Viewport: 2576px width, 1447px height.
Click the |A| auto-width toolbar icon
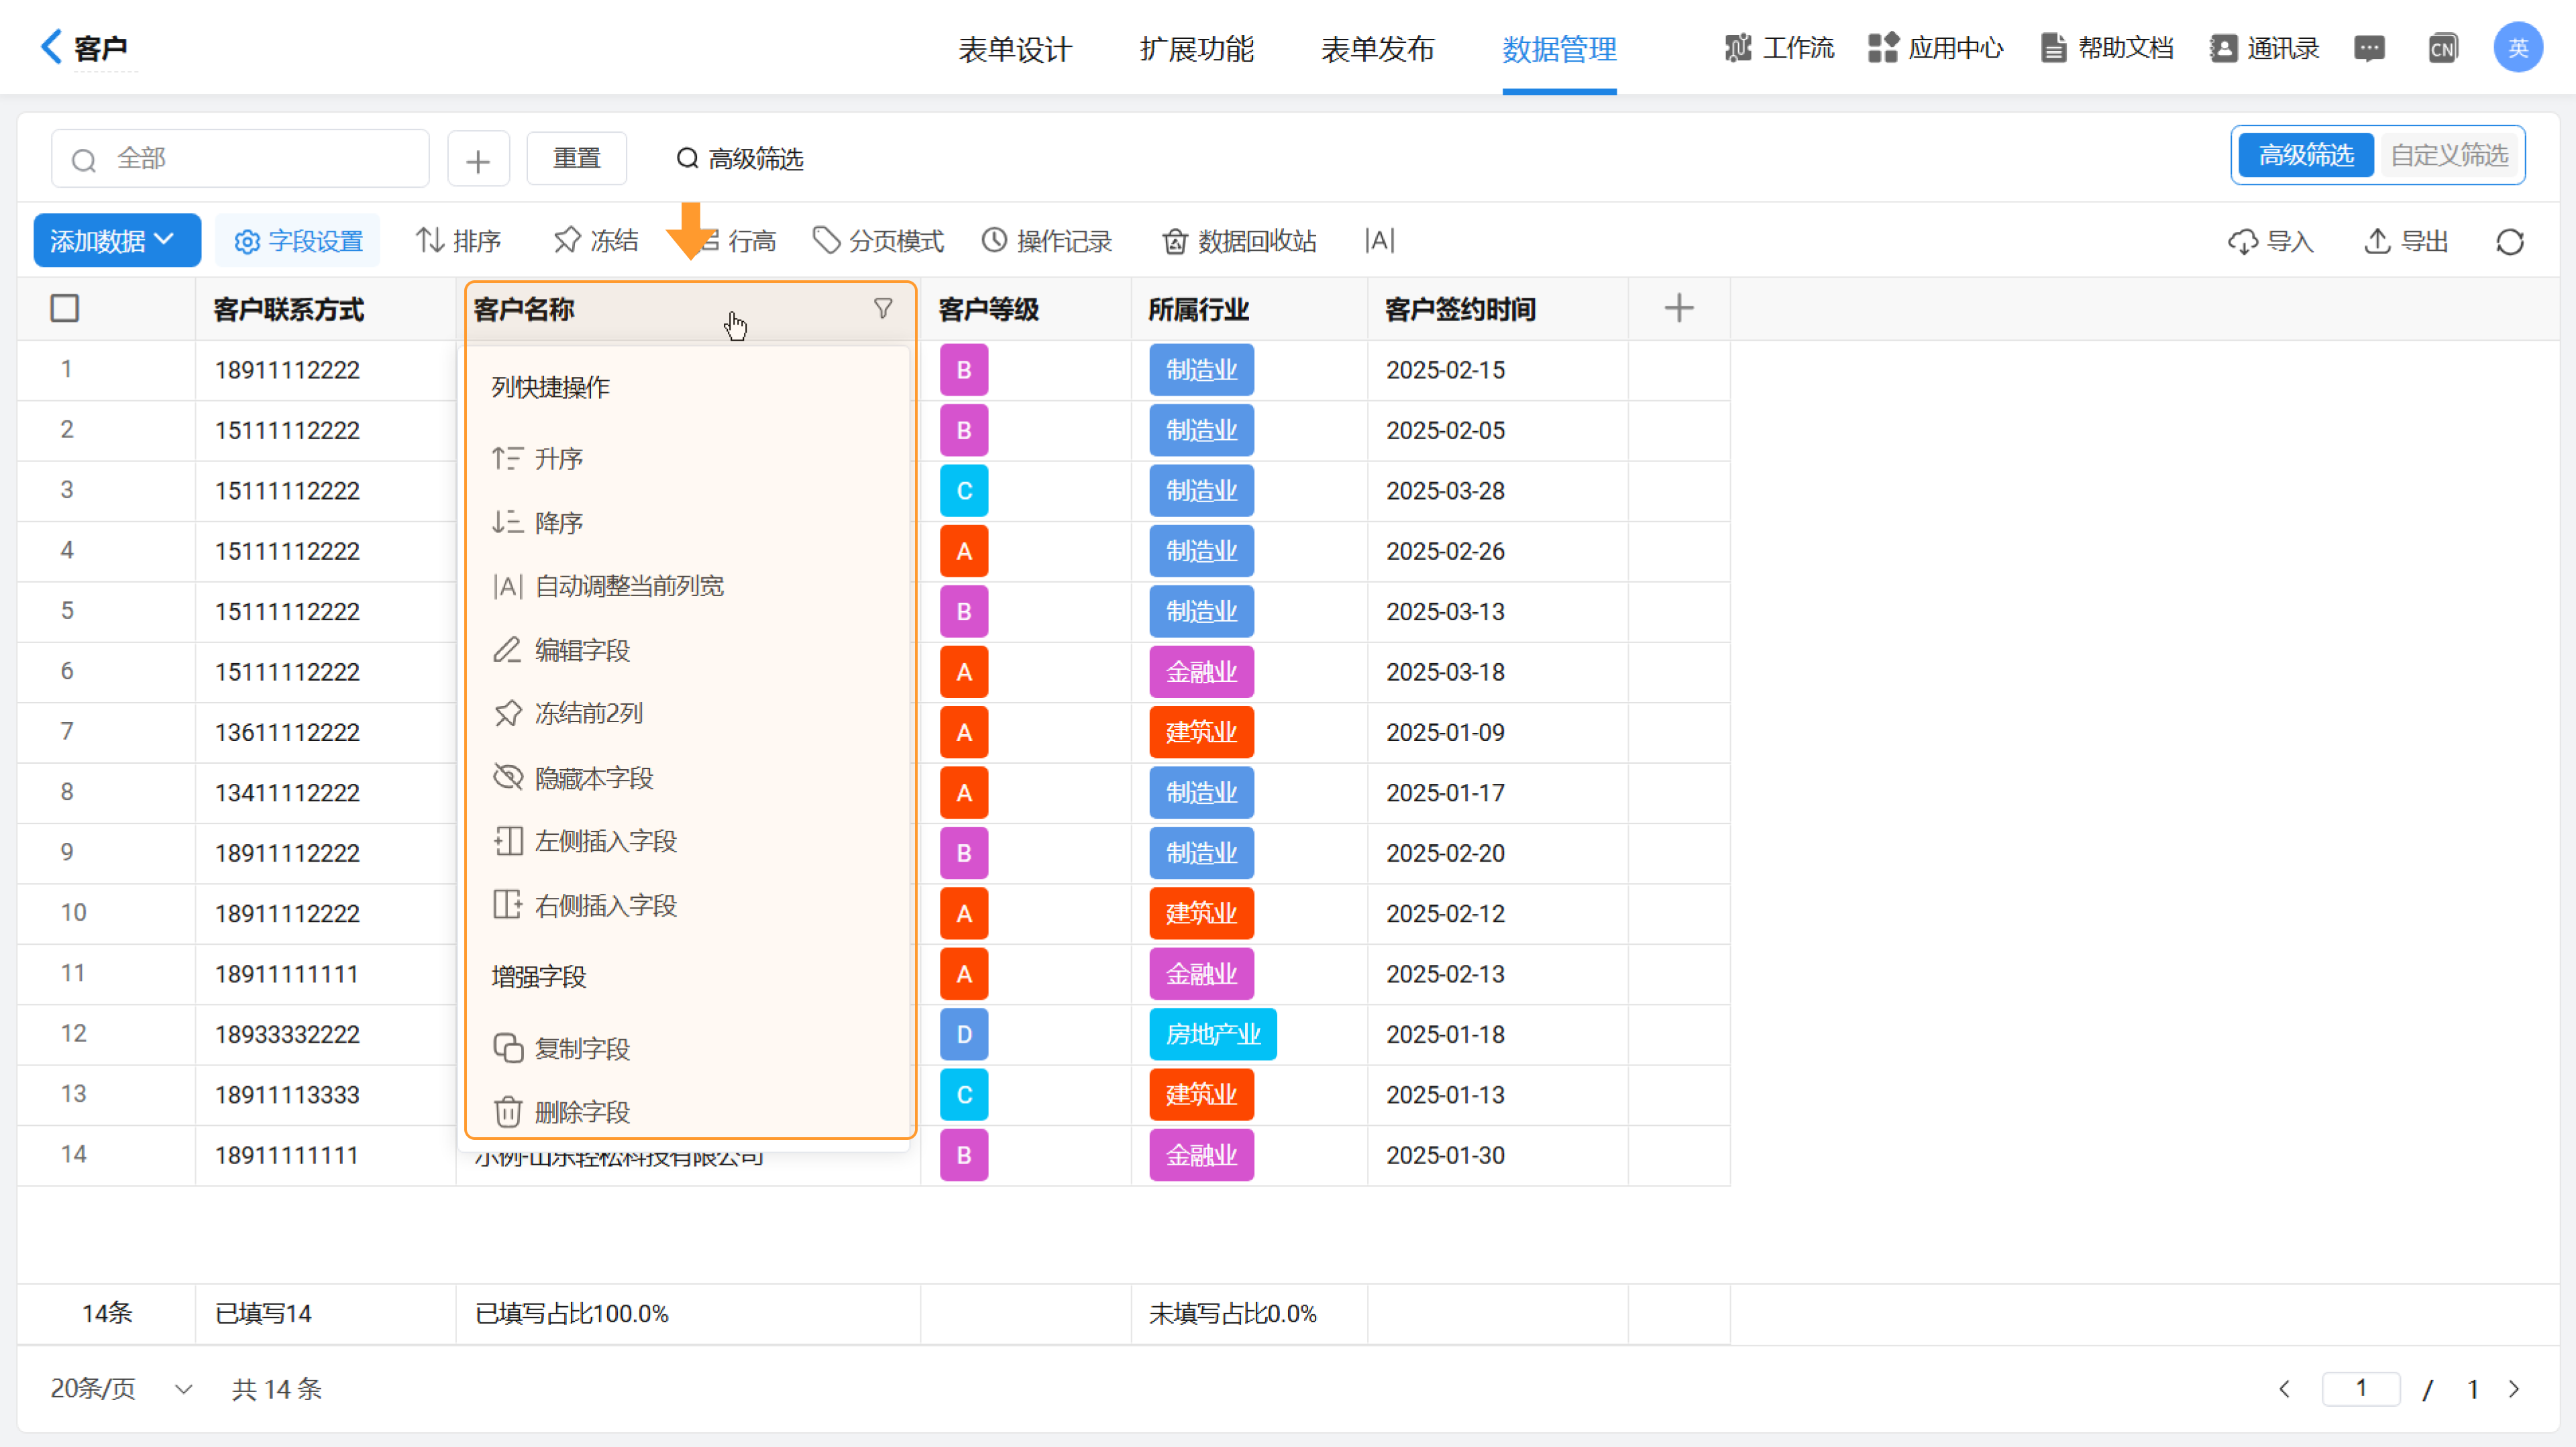coord(1379,241)
